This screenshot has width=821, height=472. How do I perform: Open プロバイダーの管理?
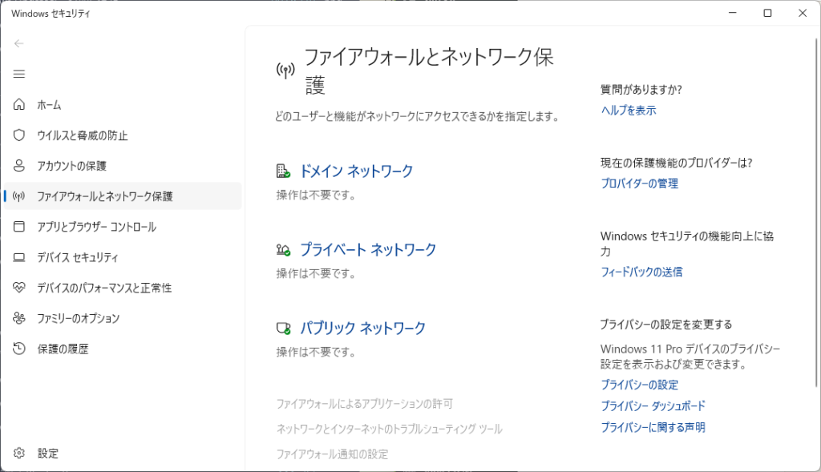click(640, 183)
